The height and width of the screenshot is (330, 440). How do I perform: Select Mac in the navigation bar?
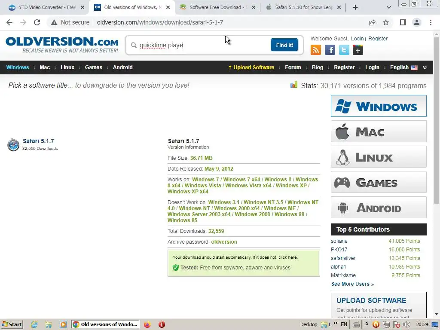coord(45,67)
